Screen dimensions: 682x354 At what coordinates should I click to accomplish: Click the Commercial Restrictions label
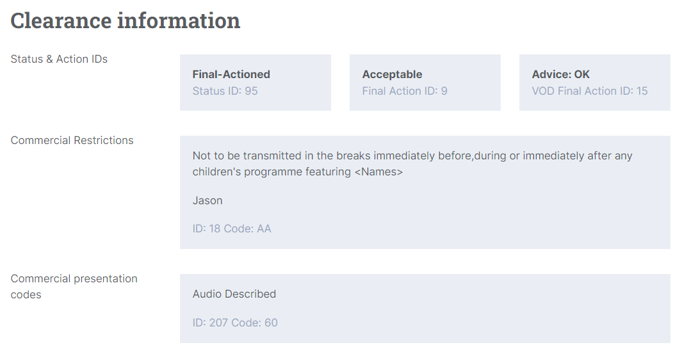(x=72, y=140)
